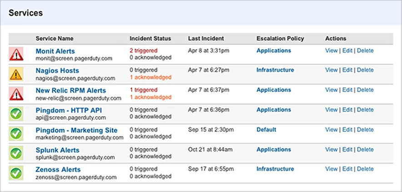Screen dimensions: 402x192
Task: Edit the New Relic RPM Alerts service
Action: [x=347, y=90]
